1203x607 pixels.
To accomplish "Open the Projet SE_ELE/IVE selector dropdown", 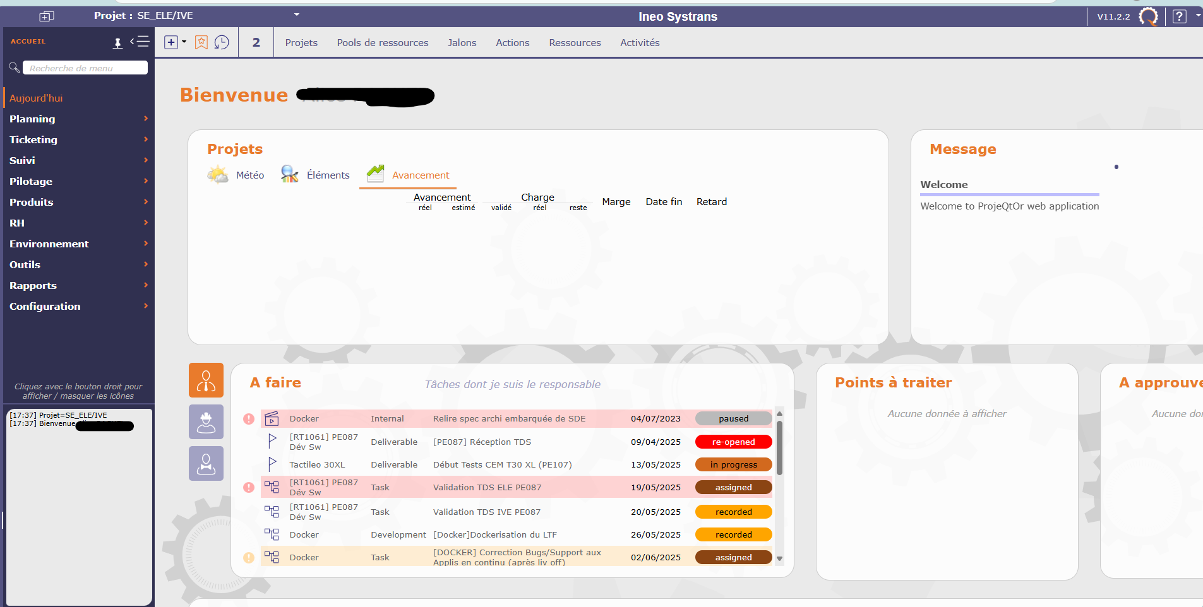I will click(x=296, y=15).
